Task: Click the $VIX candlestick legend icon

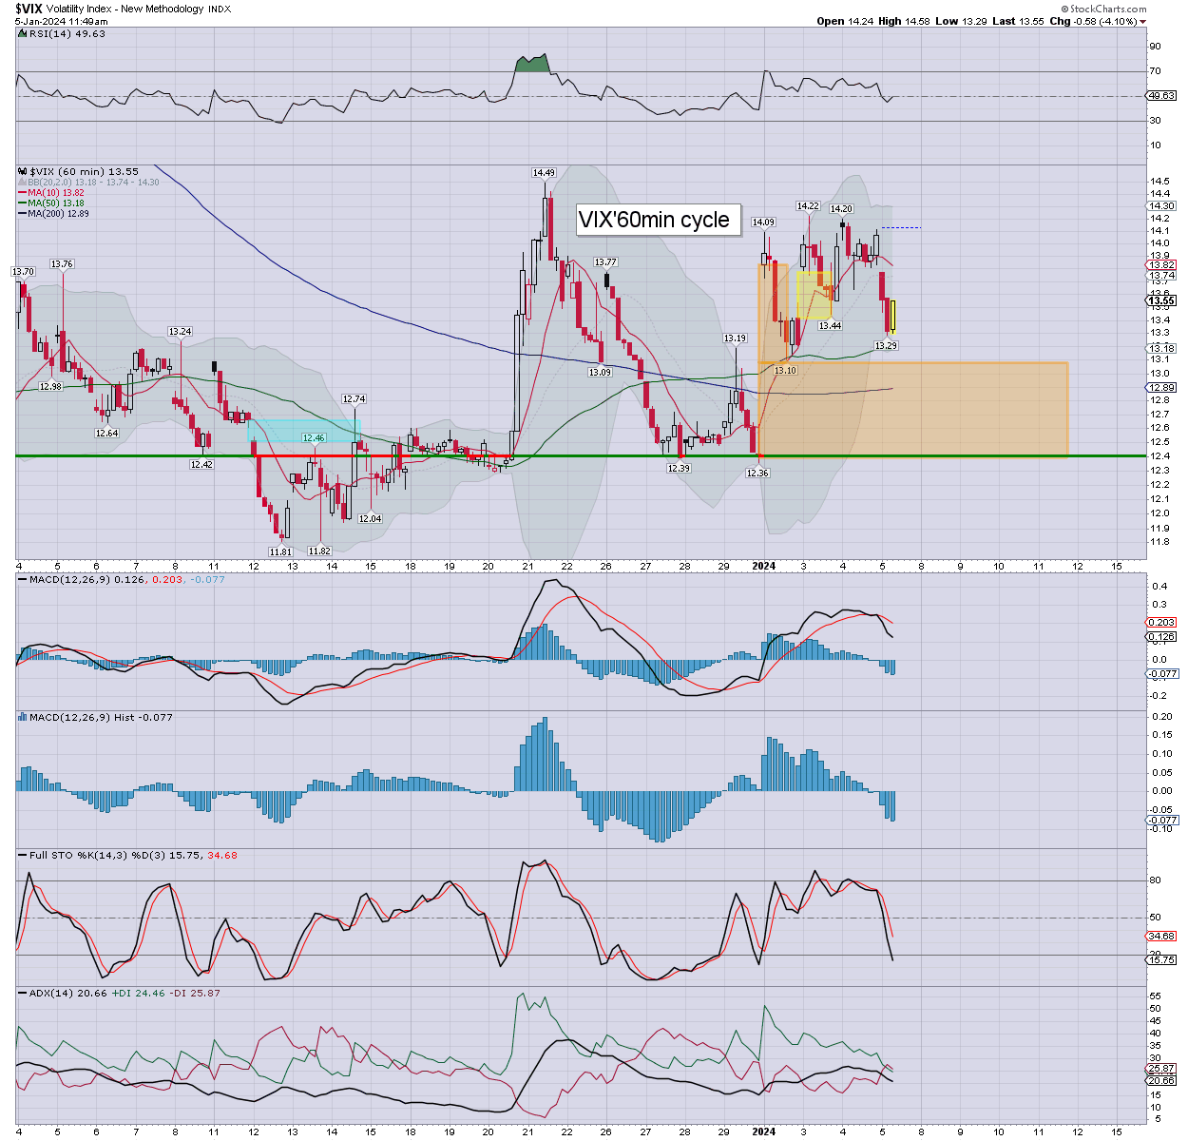Action: (23, 172)
